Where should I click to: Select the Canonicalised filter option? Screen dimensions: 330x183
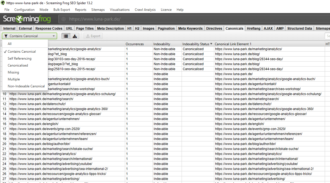18,65
